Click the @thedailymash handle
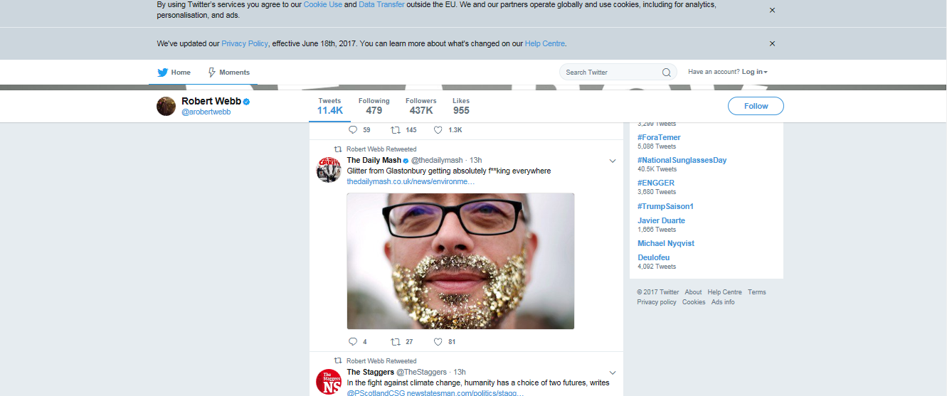 click(437, 161)
